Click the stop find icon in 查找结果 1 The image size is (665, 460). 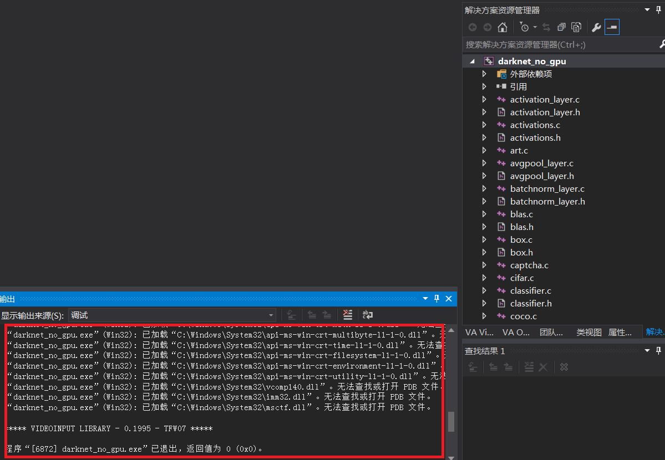coord(564,367)
